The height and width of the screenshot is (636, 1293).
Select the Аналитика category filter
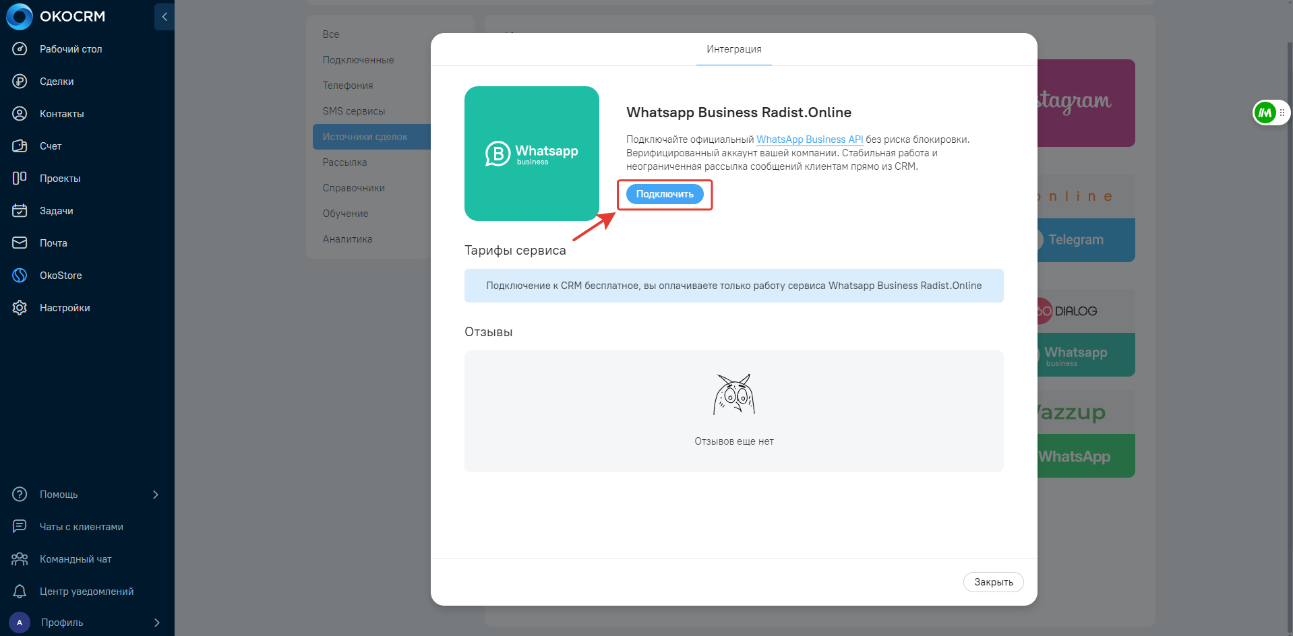pyautogui.click(x=347, y=239)
